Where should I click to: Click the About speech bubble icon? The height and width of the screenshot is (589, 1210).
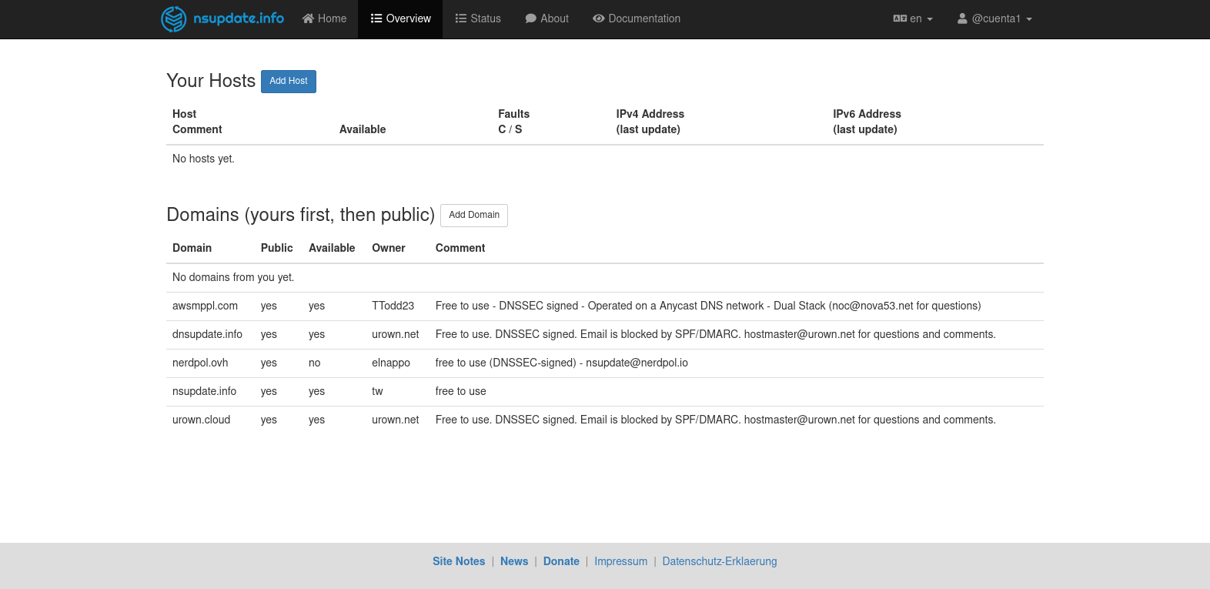coord(530,18)
